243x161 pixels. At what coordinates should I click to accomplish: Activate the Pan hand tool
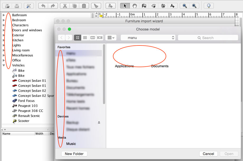point(135,6)
